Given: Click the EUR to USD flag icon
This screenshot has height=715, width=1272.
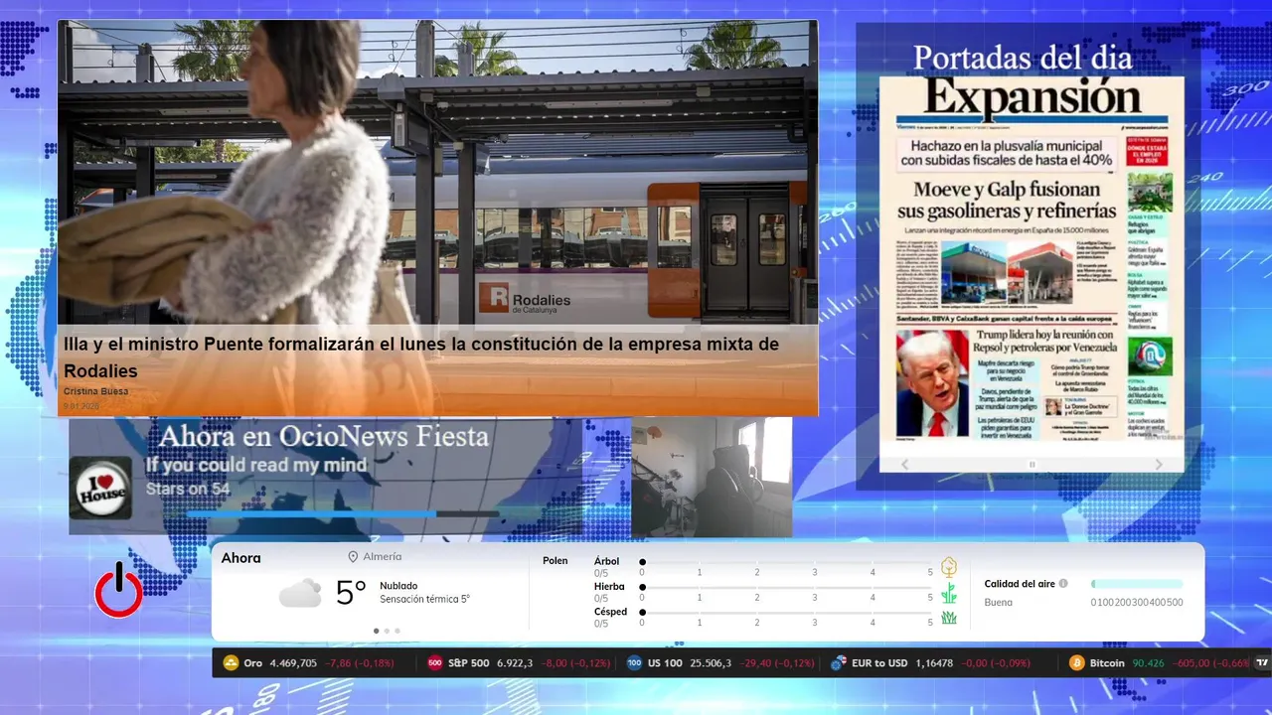Looking at the screenshot, I should [x=838, y=662].
